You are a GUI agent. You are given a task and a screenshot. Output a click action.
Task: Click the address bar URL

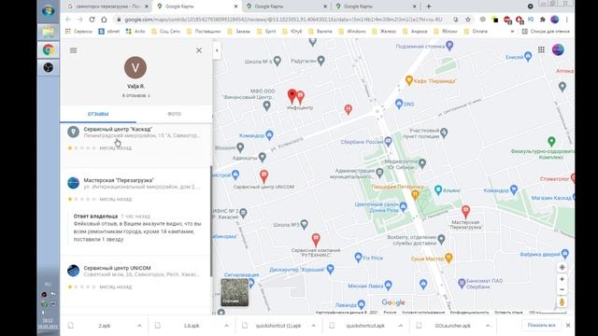283,20
